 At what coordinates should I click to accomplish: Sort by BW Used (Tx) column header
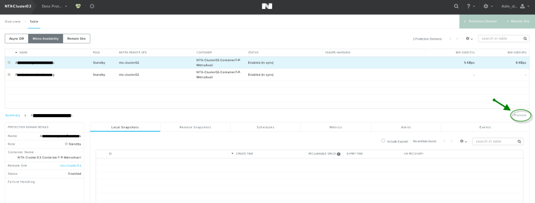coord(465,53)
